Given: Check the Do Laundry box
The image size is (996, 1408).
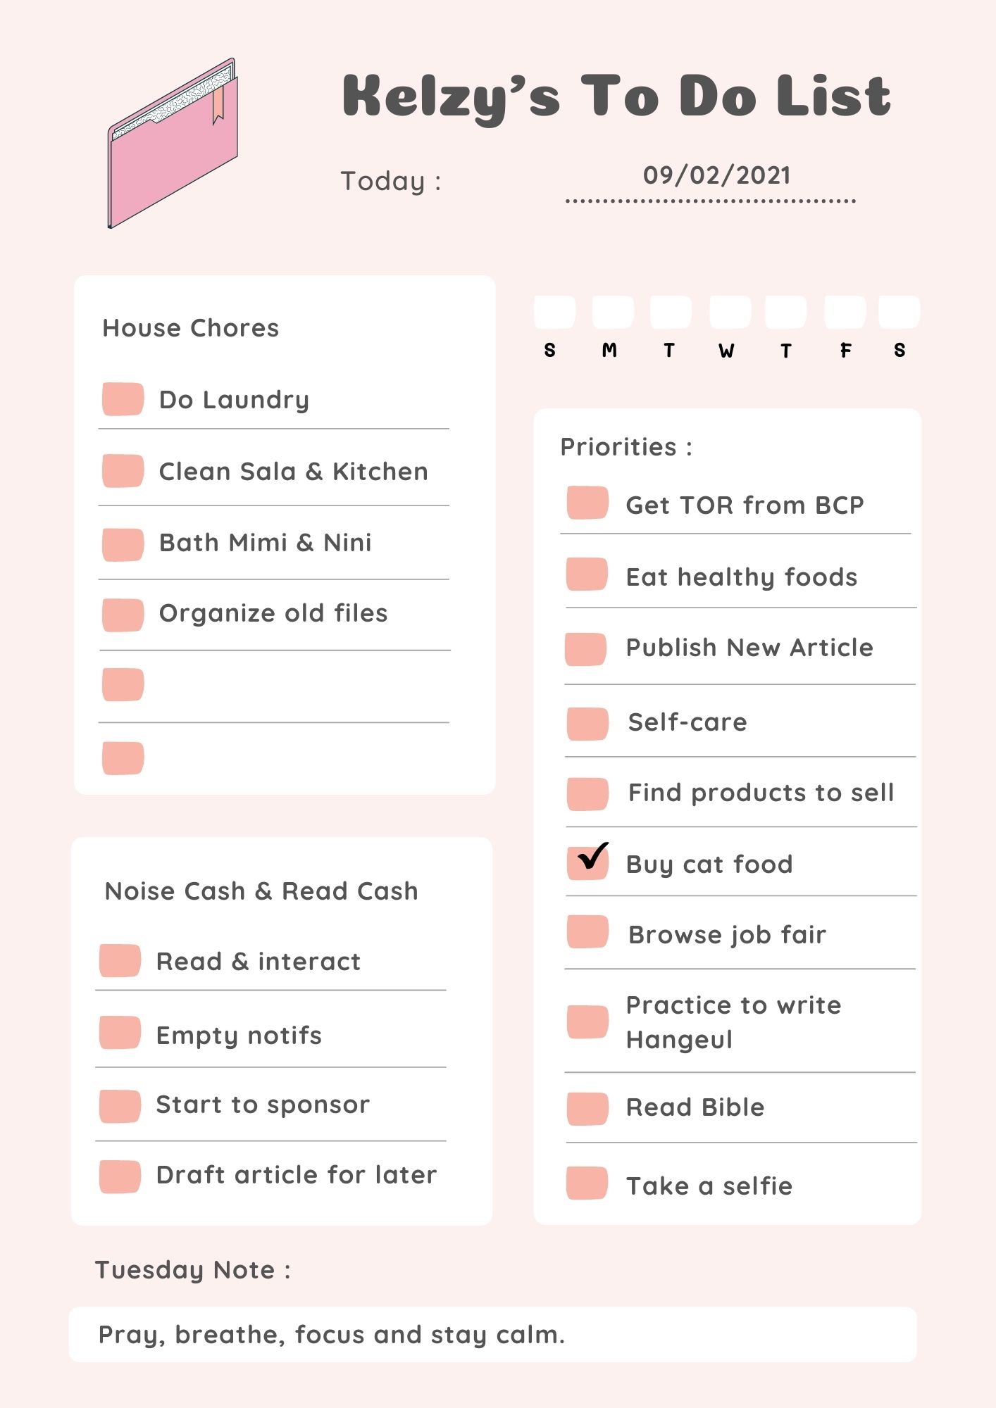Looking at the screenshot, I should coord(123,399).
